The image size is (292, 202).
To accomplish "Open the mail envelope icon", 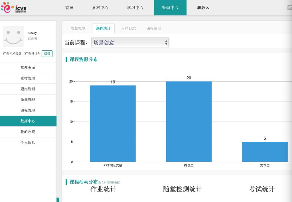I will click(x=289, y=8).
